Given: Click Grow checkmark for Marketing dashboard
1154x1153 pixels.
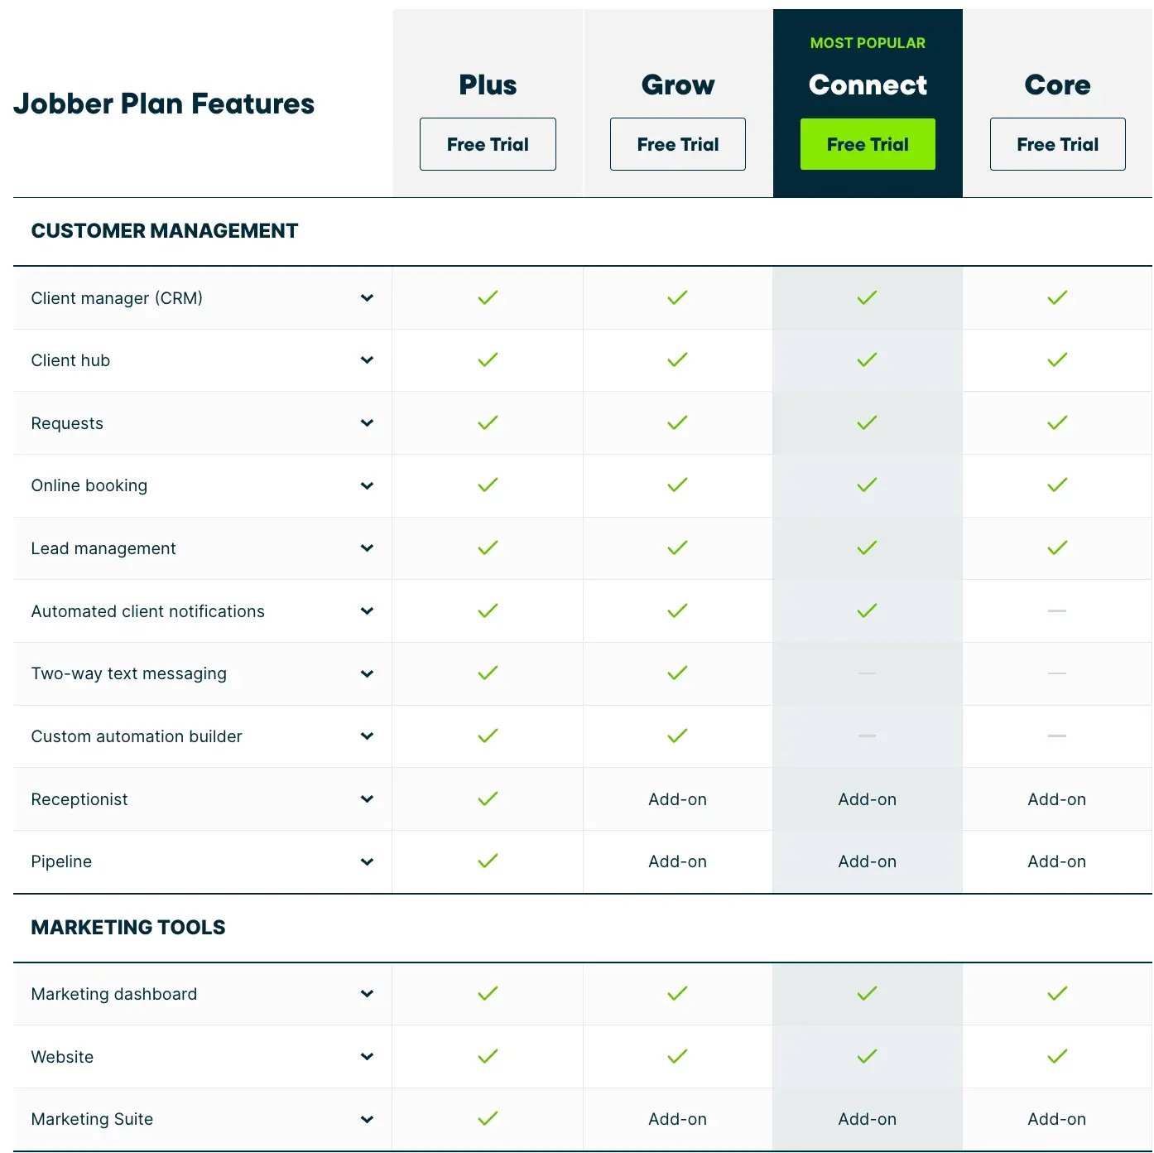Looking at the screenshot, I should (677, 993).
